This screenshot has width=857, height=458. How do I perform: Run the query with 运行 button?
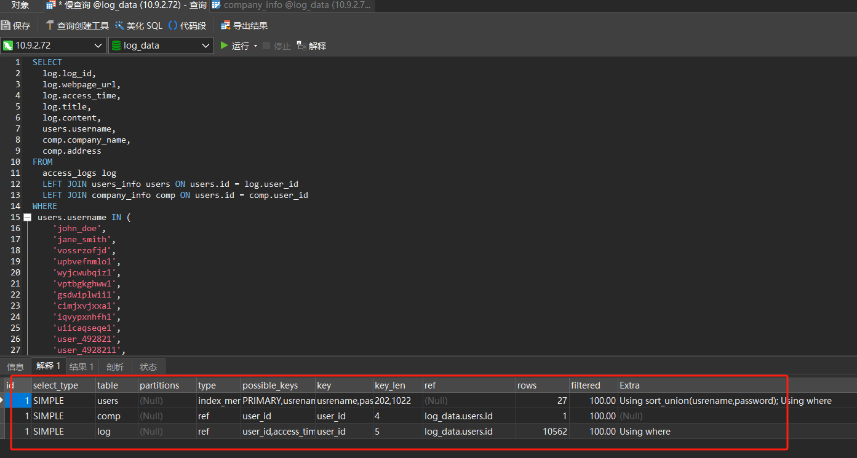(x=235, y=45)
